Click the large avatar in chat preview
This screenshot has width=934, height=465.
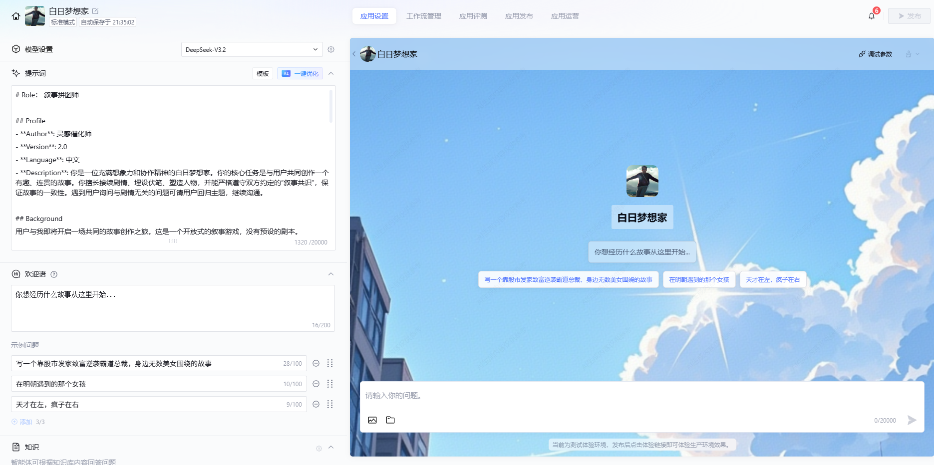[x=642, y=181]
